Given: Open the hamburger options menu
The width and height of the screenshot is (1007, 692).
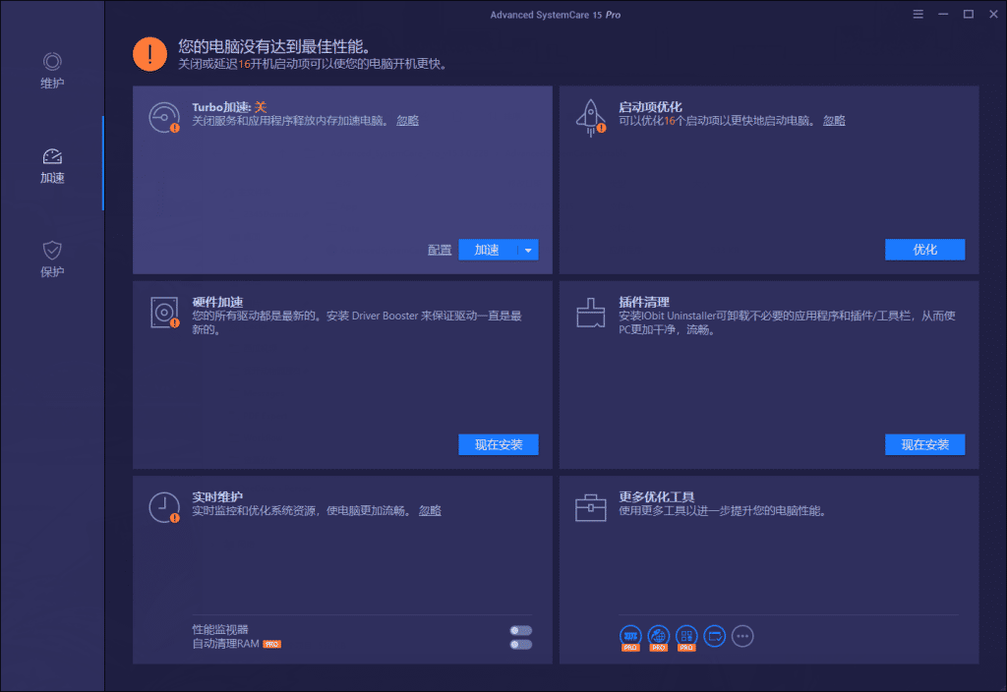Looking at the screenshot, I should tap(918, 14).
